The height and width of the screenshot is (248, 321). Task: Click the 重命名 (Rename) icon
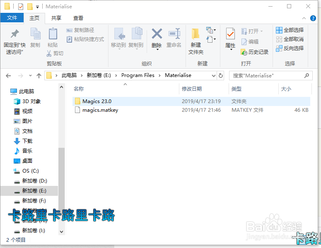click(x=174, y=34)
